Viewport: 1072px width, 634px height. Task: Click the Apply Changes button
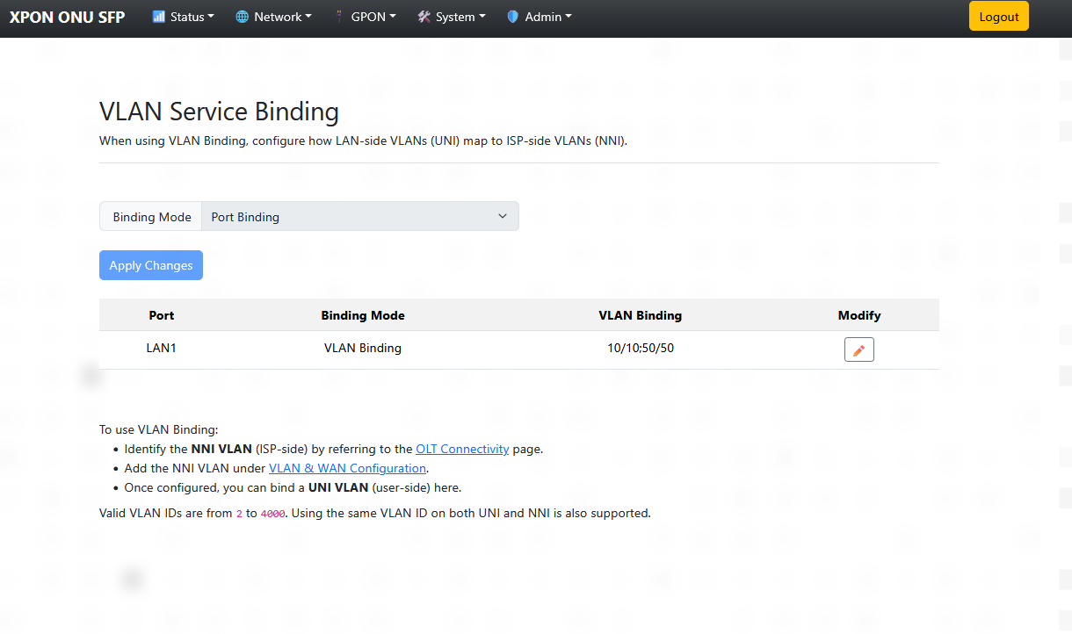click(151, 265)
